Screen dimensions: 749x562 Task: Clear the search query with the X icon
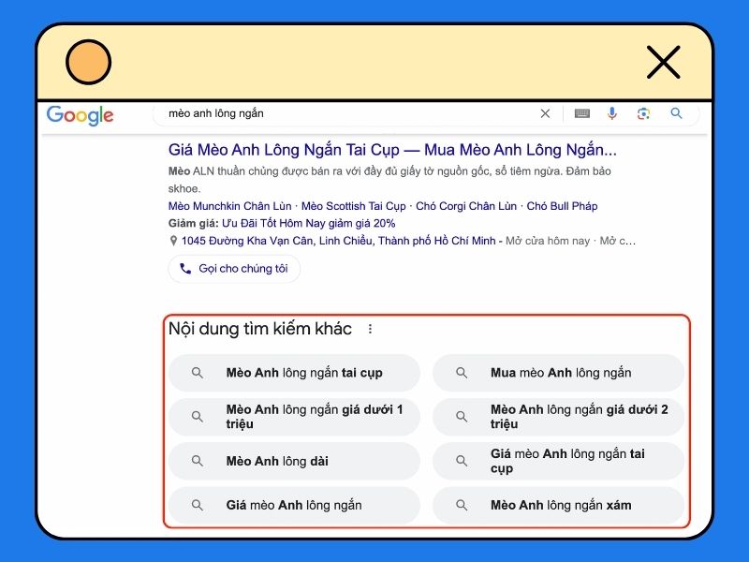coord(545,113)
